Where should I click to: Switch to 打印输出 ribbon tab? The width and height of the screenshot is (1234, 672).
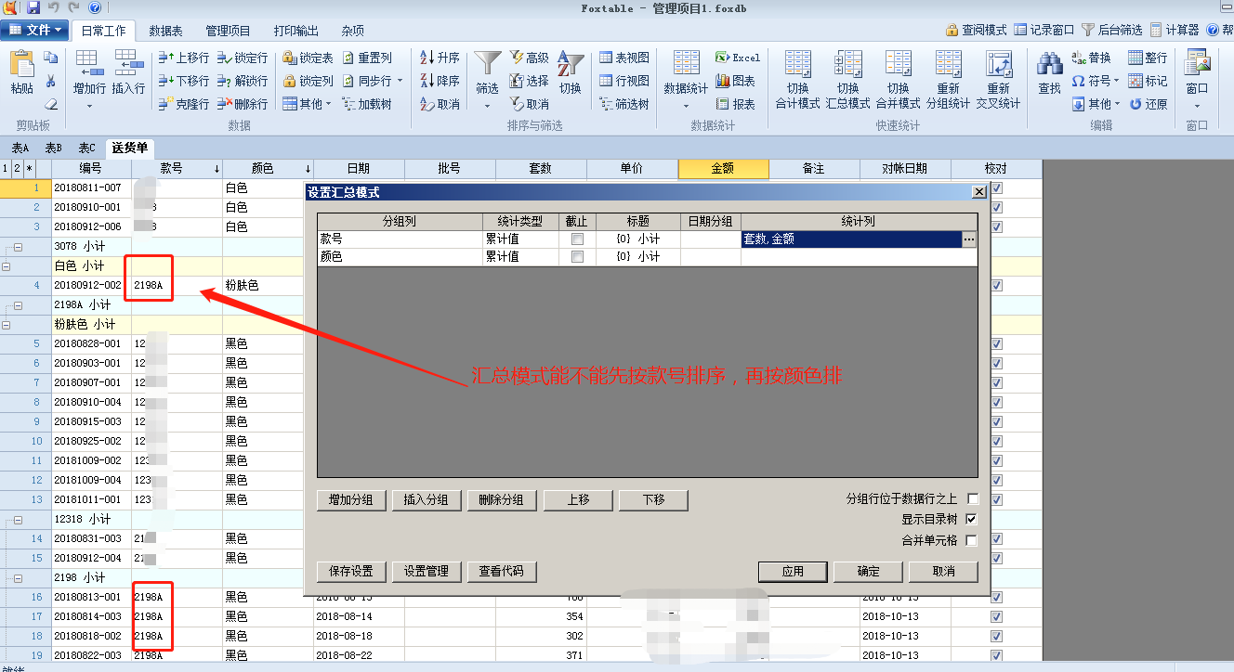point(296,31)
